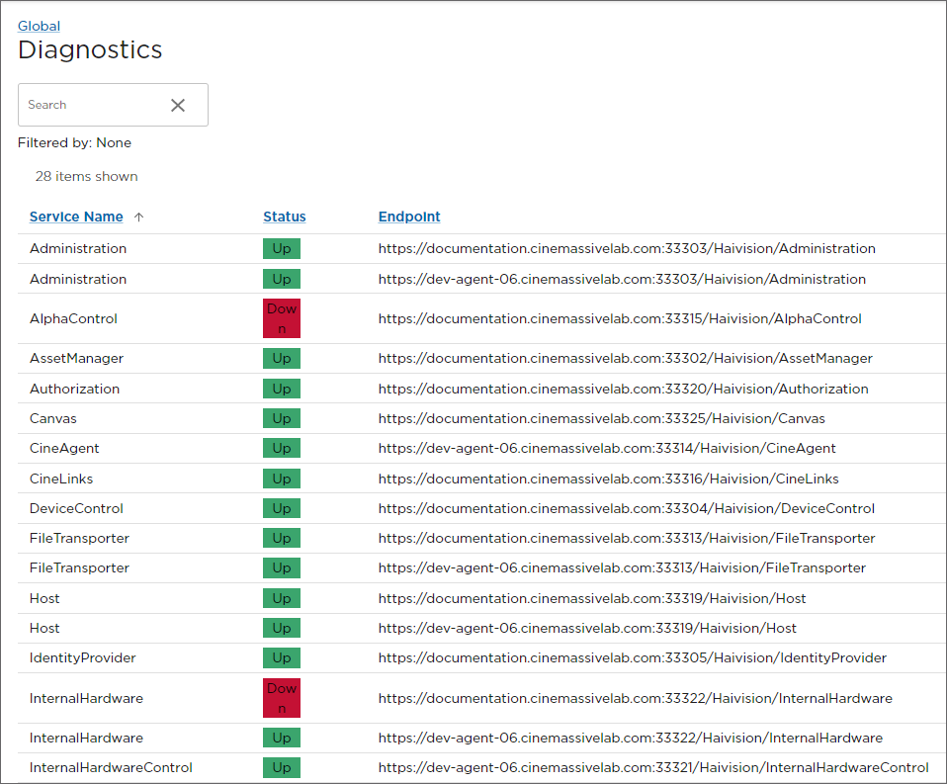Open the dev-agent-06 FileTransporter endpoint
Image resolution: width=947 pixels, height=784 pixels.
point(623,567)
